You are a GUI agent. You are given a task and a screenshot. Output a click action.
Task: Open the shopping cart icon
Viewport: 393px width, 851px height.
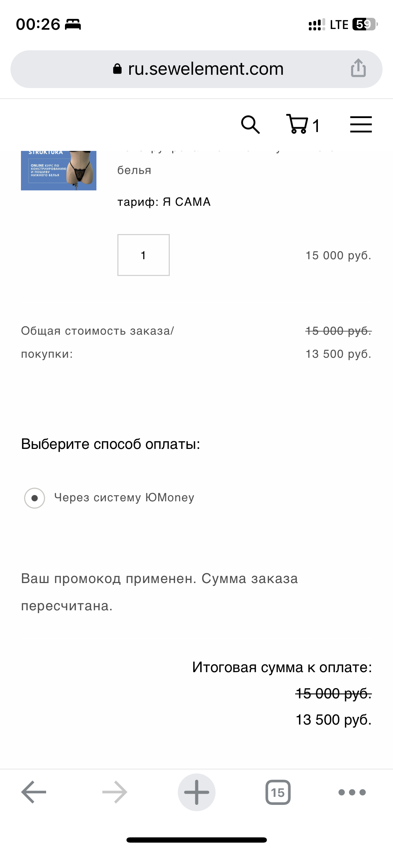(x=297, y=124)
